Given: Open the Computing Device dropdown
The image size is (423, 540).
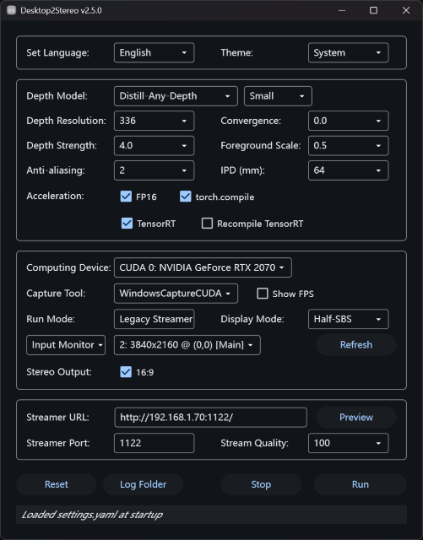Looking at the screenshot, I should tap(203, 267).
